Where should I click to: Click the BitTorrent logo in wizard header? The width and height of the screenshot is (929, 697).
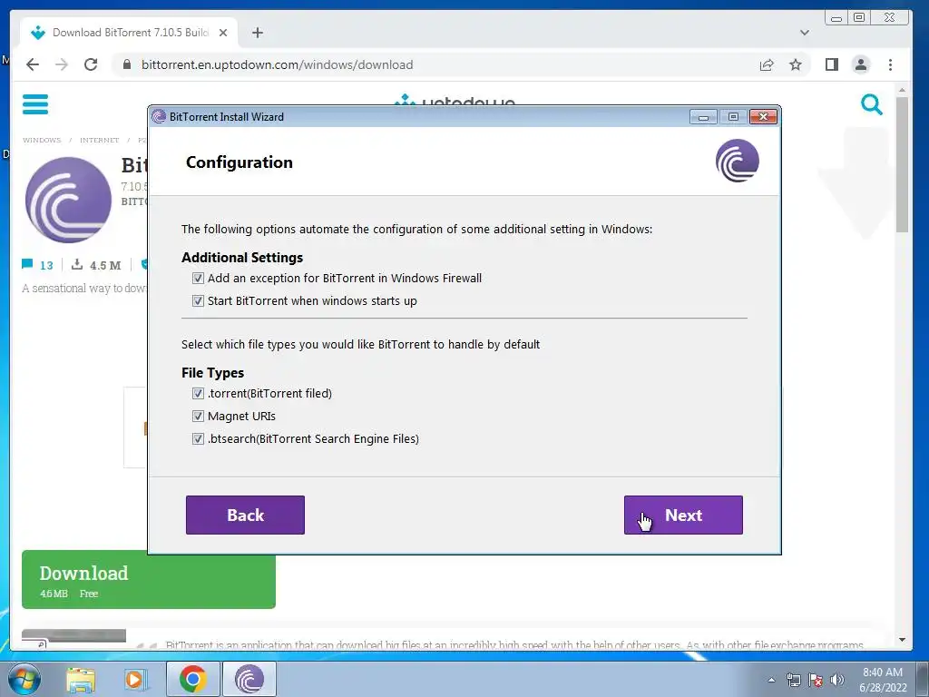(x=737, y=161)
